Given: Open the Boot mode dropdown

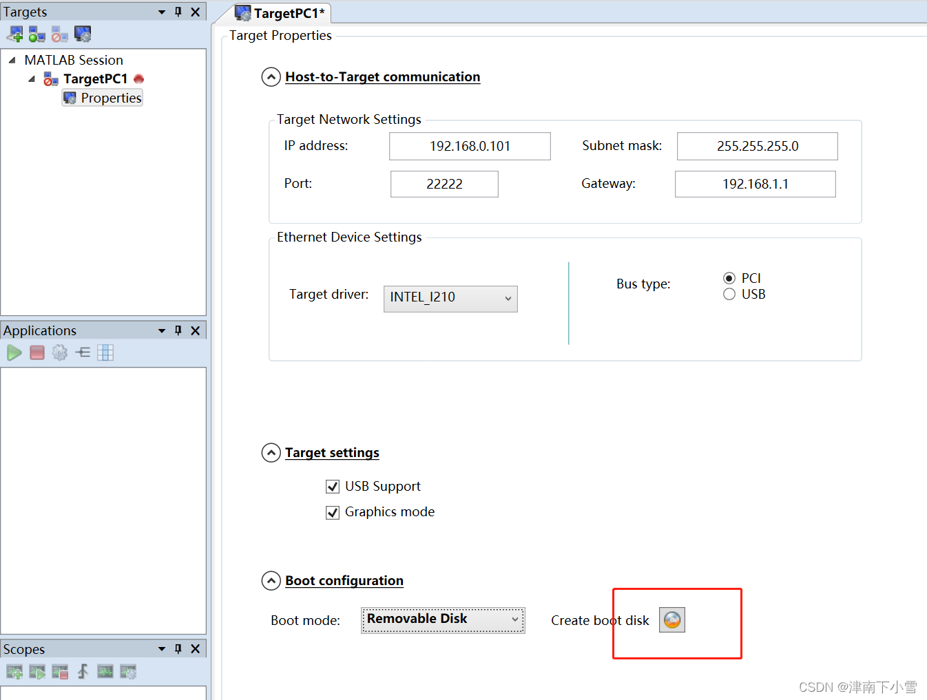Looking at the screenshot, I should 514,619.
